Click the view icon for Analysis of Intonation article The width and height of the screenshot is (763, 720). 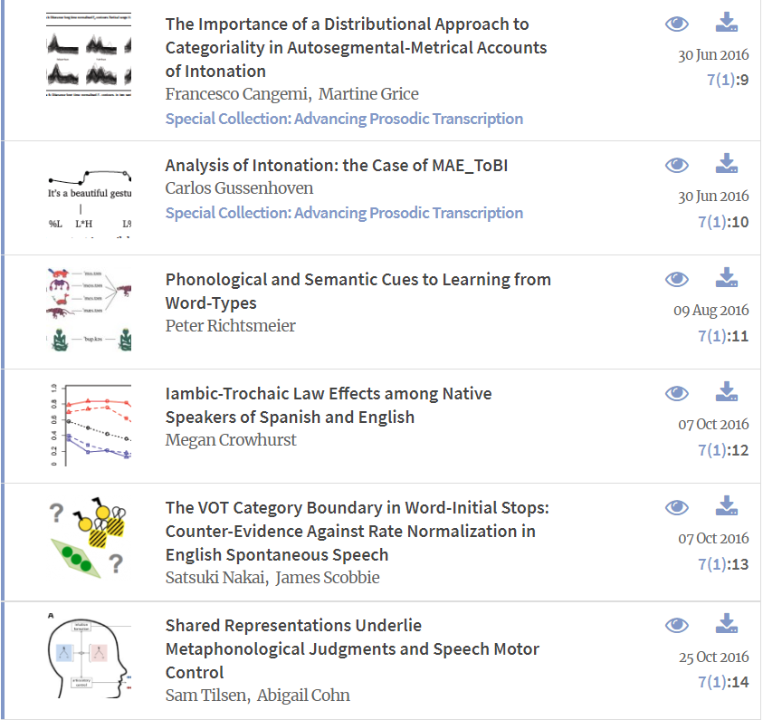point(677,165)
